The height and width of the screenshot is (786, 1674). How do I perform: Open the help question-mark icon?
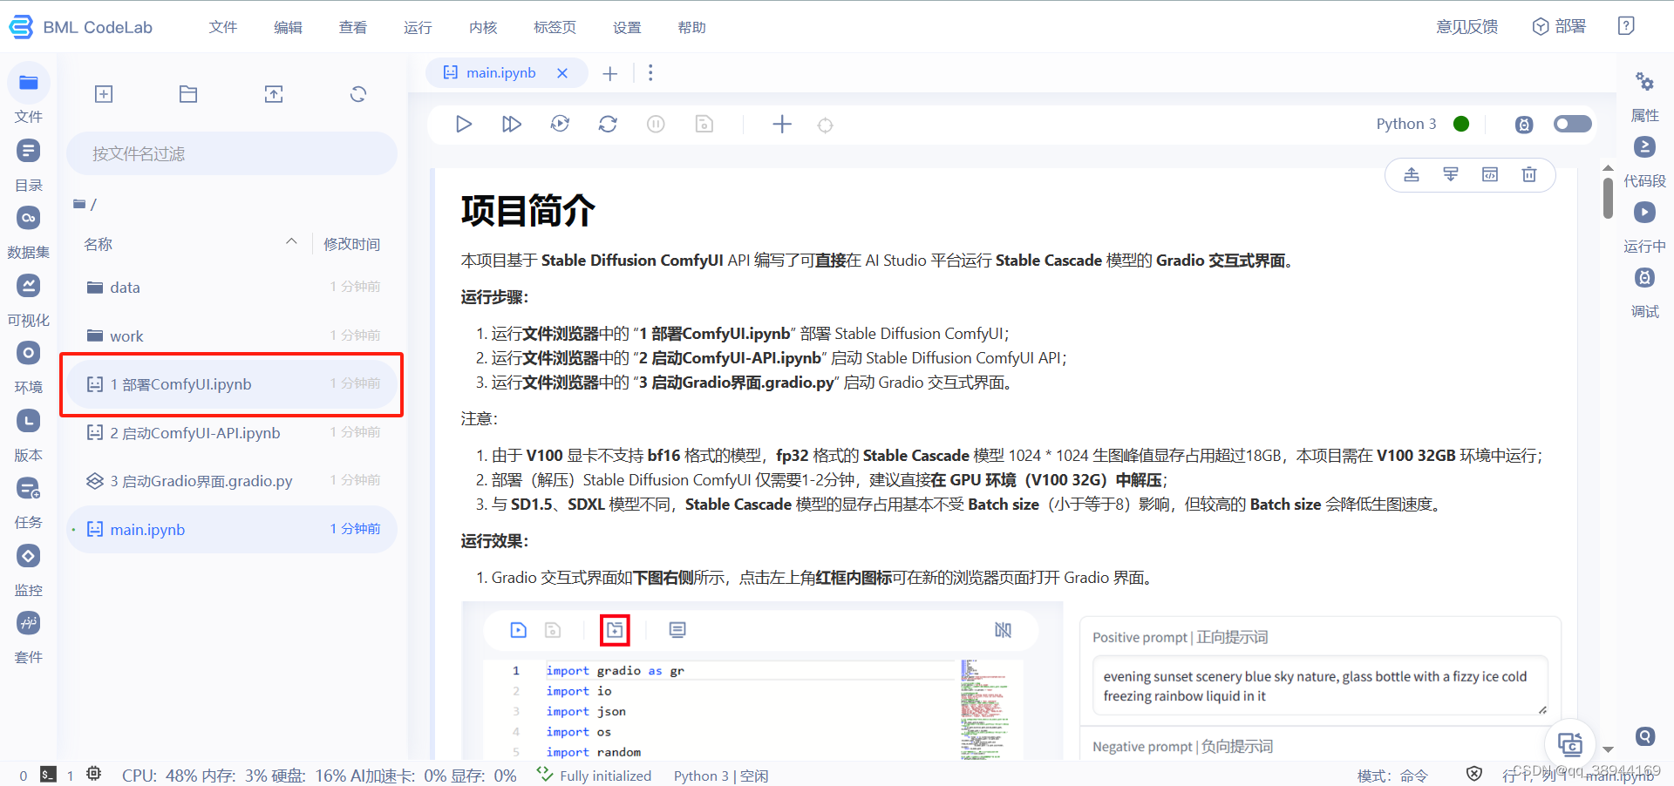point(1626,26)
